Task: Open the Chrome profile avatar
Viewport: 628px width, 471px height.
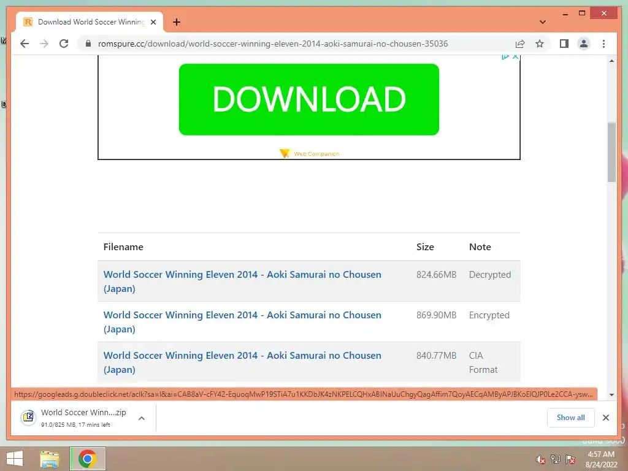Action: 584,44
